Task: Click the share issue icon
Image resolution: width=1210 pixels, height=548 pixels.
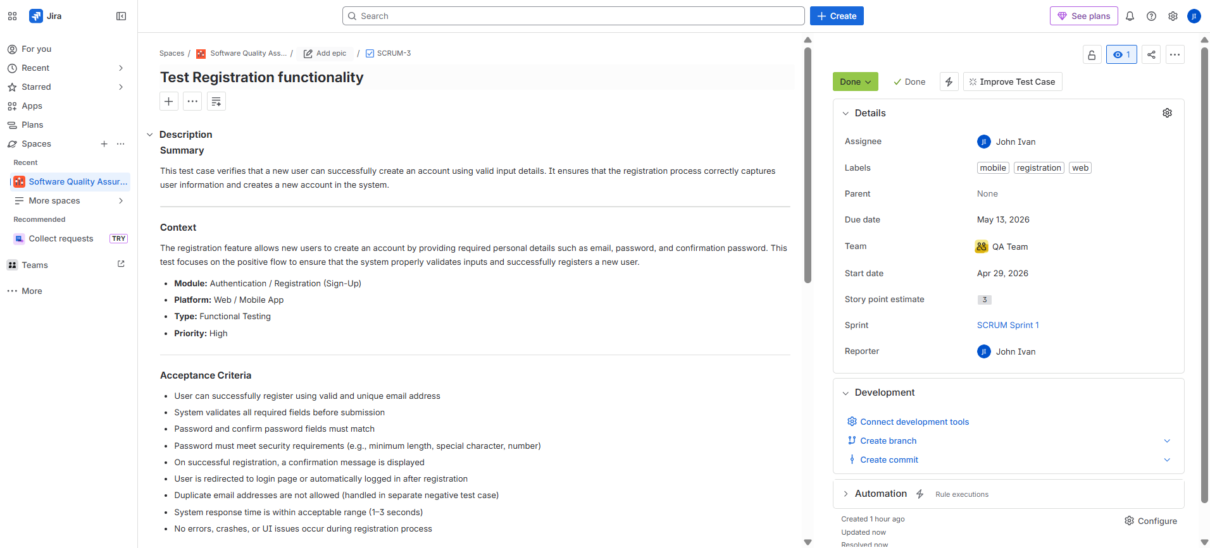Action: coord(1151,55)
